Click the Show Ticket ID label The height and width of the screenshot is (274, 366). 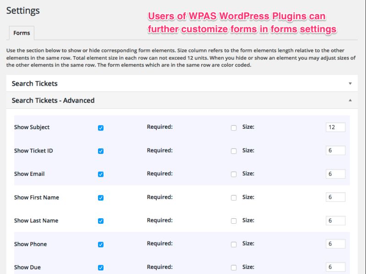pyautogui.click(x=33, y=151)
